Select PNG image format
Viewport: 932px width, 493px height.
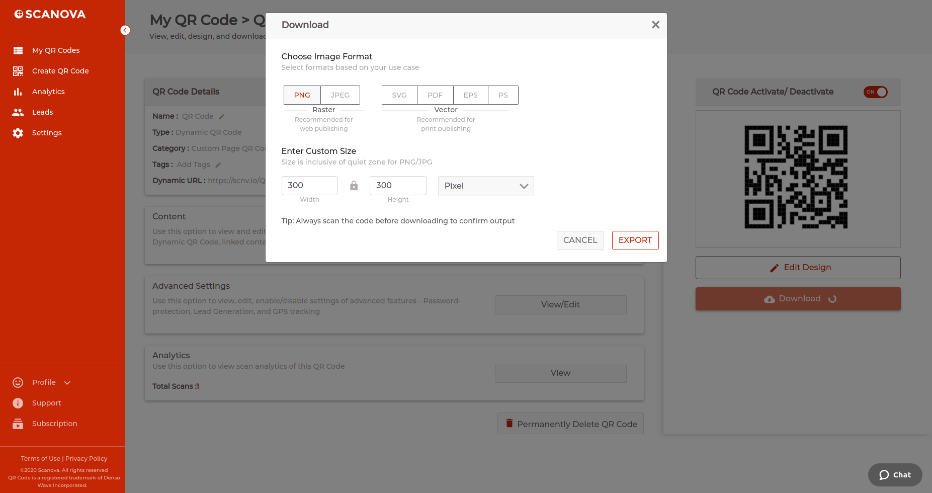302,95
